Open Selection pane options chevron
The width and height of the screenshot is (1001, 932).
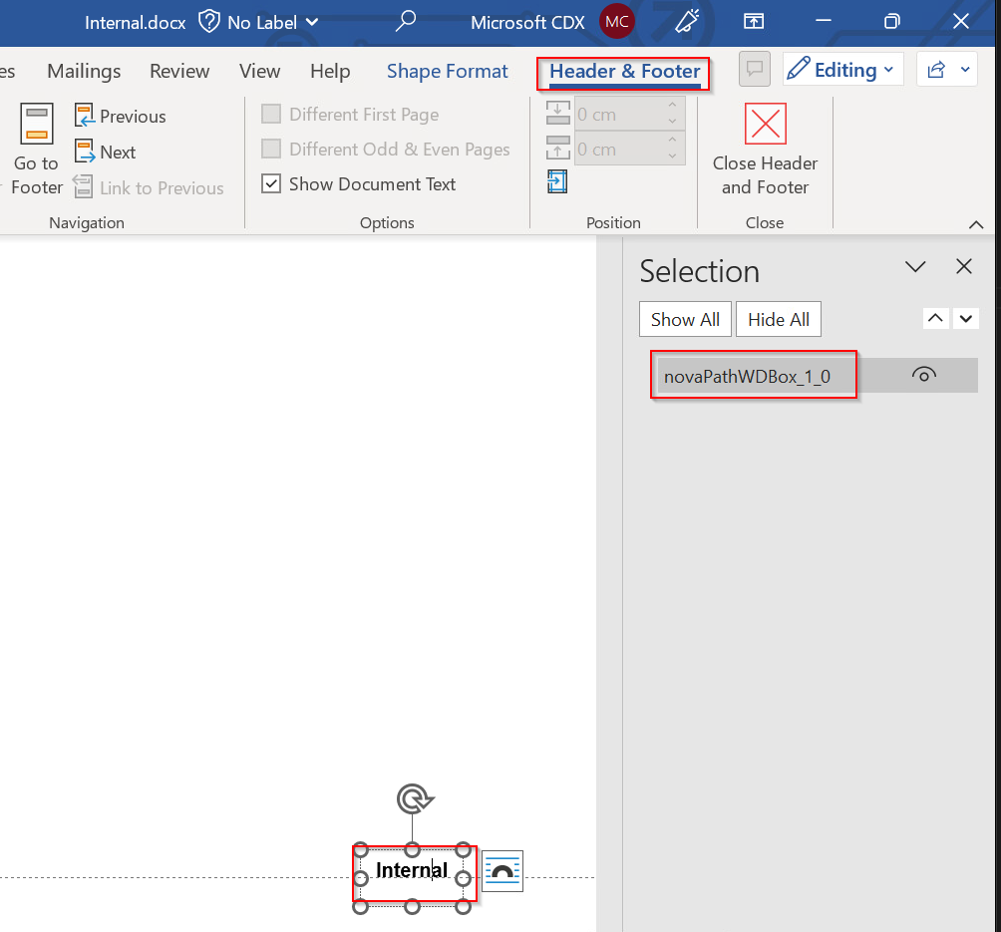click(914, 267)
